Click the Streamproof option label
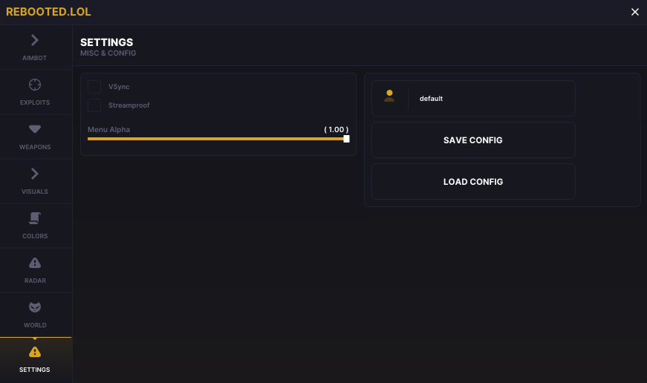Screen dimensions: 647x383 point(129,105)
